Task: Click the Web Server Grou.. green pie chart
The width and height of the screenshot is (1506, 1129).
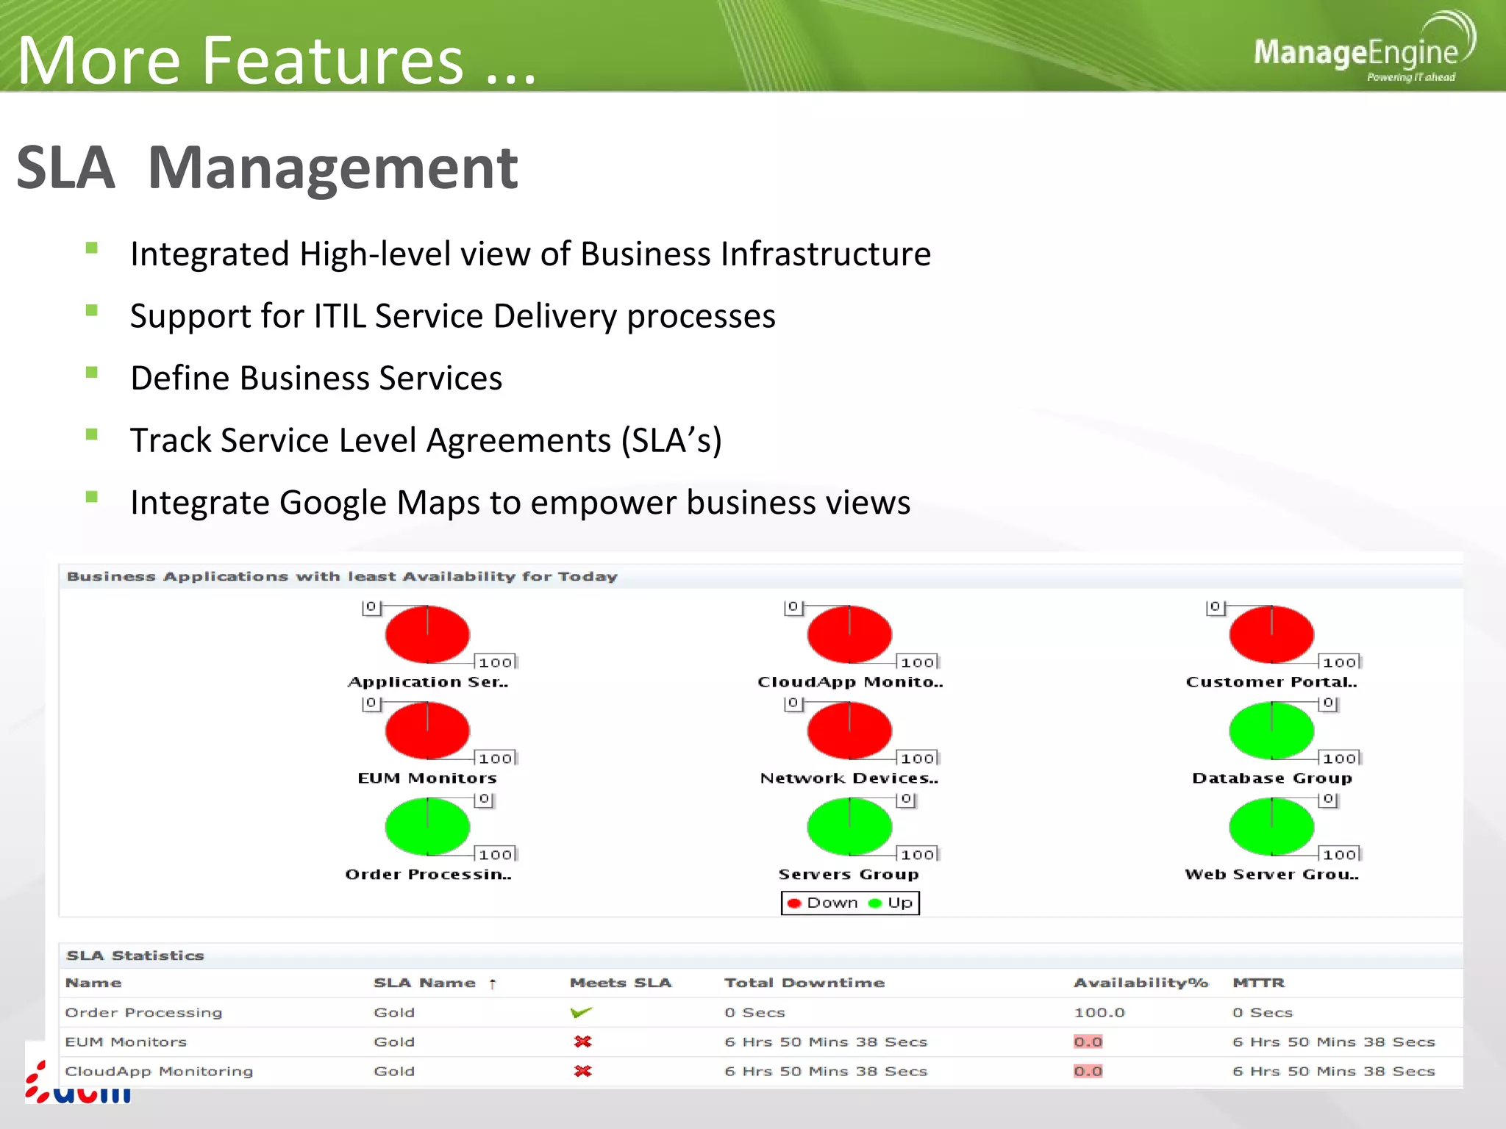Action: pos(1271,827)
